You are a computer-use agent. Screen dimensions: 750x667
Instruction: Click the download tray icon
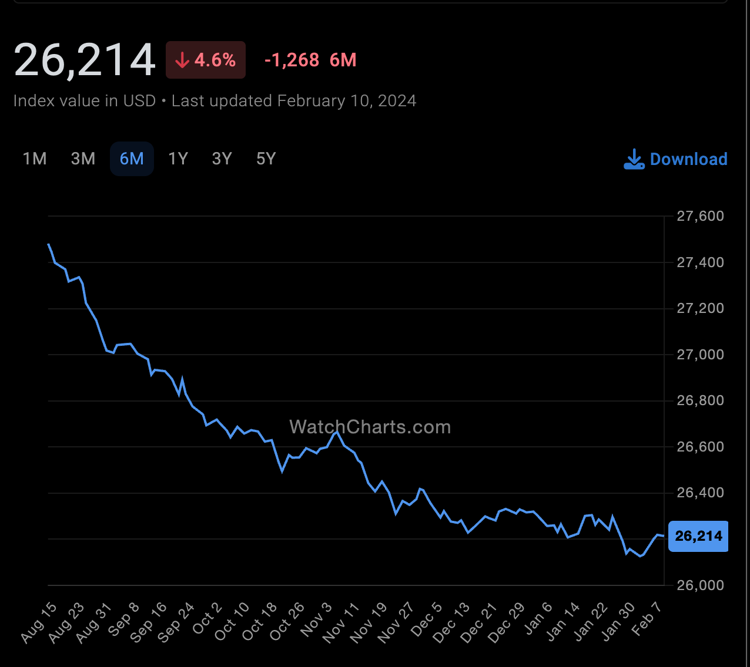634,159
